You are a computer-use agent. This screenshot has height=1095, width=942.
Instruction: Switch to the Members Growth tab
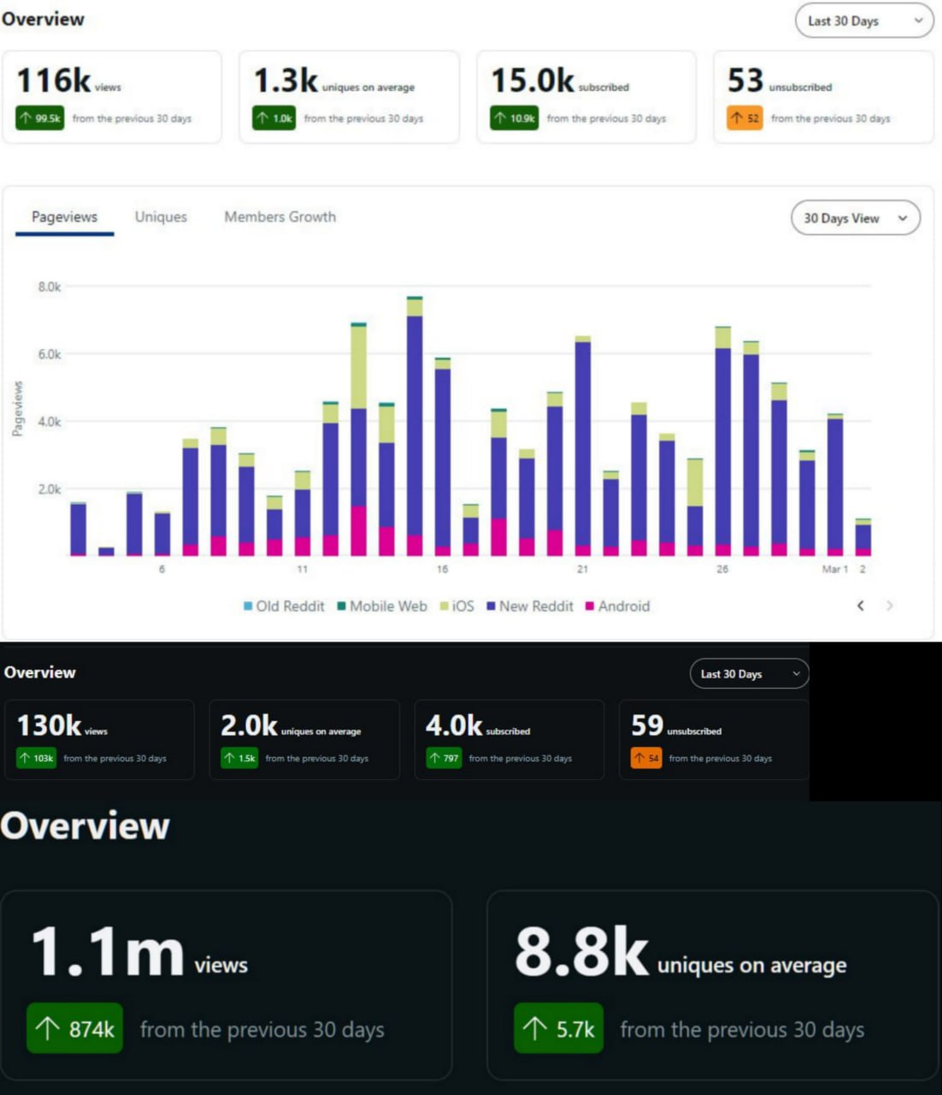tap(280, 217)
